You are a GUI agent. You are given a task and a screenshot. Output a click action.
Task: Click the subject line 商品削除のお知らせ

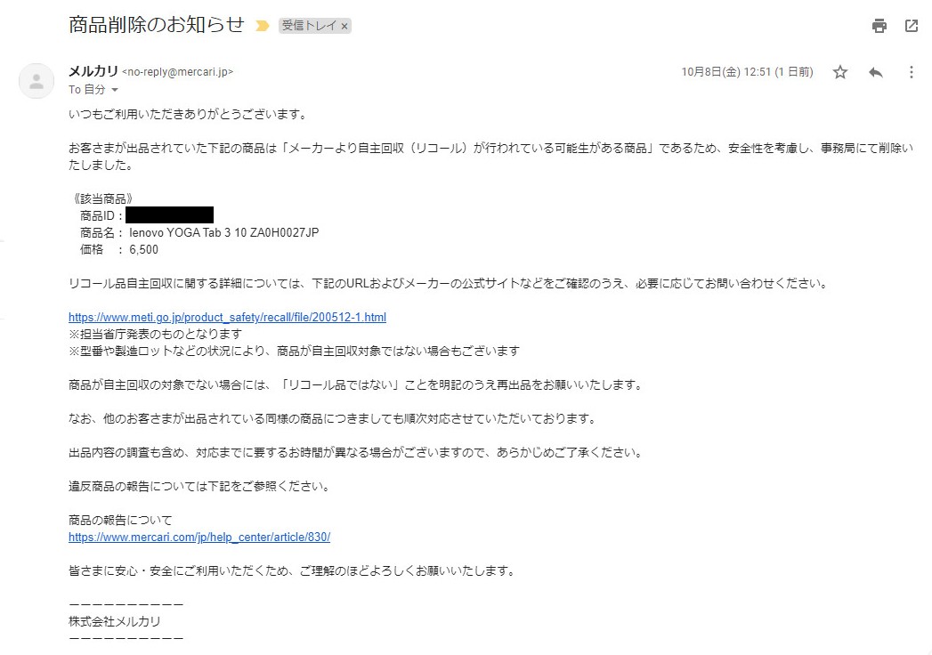(156, 25)
